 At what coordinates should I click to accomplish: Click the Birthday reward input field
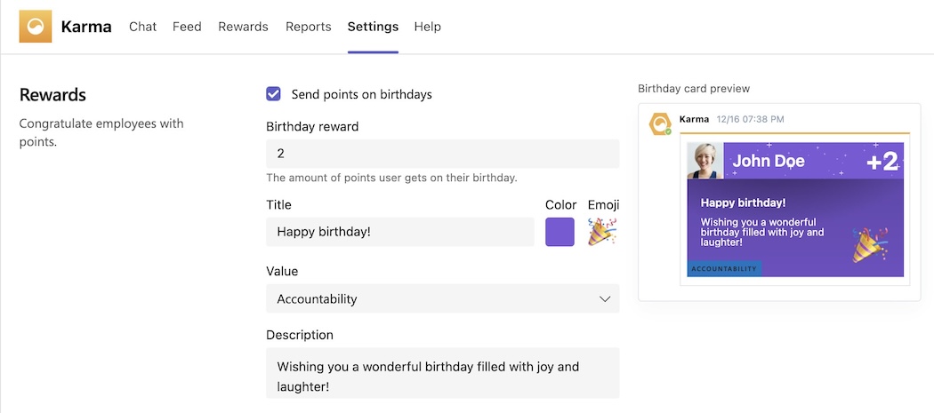pyautogui.click(x=442, y=154)
